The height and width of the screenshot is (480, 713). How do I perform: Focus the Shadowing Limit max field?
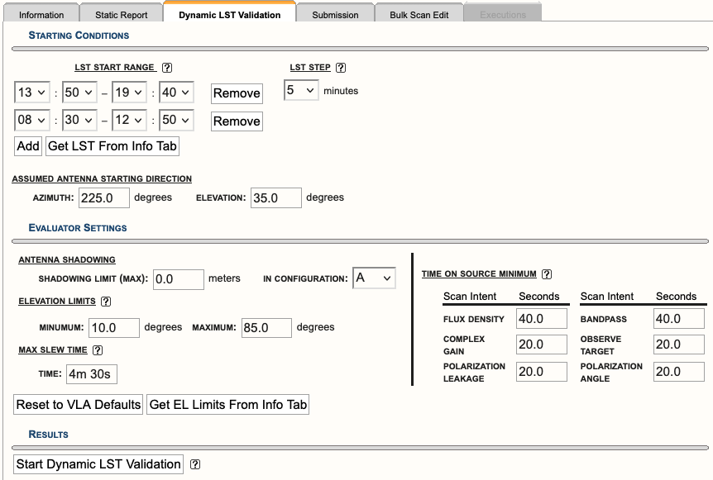tap(179, 279)
